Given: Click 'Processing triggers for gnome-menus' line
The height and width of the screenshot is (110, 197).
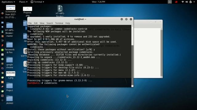Looking at the screenshot, I should (x=60, y=81).
